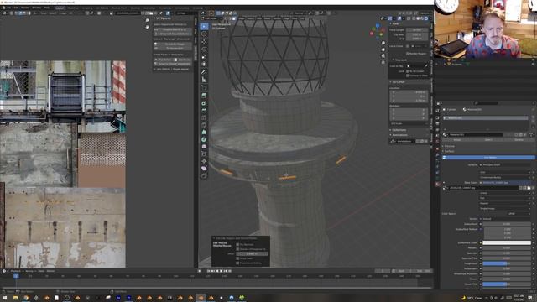Switch to the Modeling workspace tab
Screen dimensions: 537x302
pos(73,8)
